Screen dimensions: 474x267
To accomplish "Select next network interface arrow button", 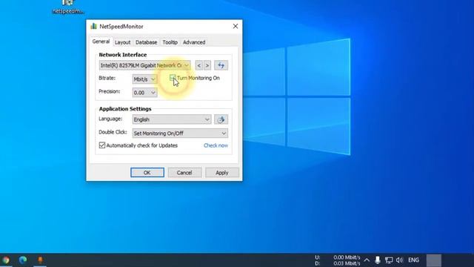I will pyautogui.click(x=207, y=65).
